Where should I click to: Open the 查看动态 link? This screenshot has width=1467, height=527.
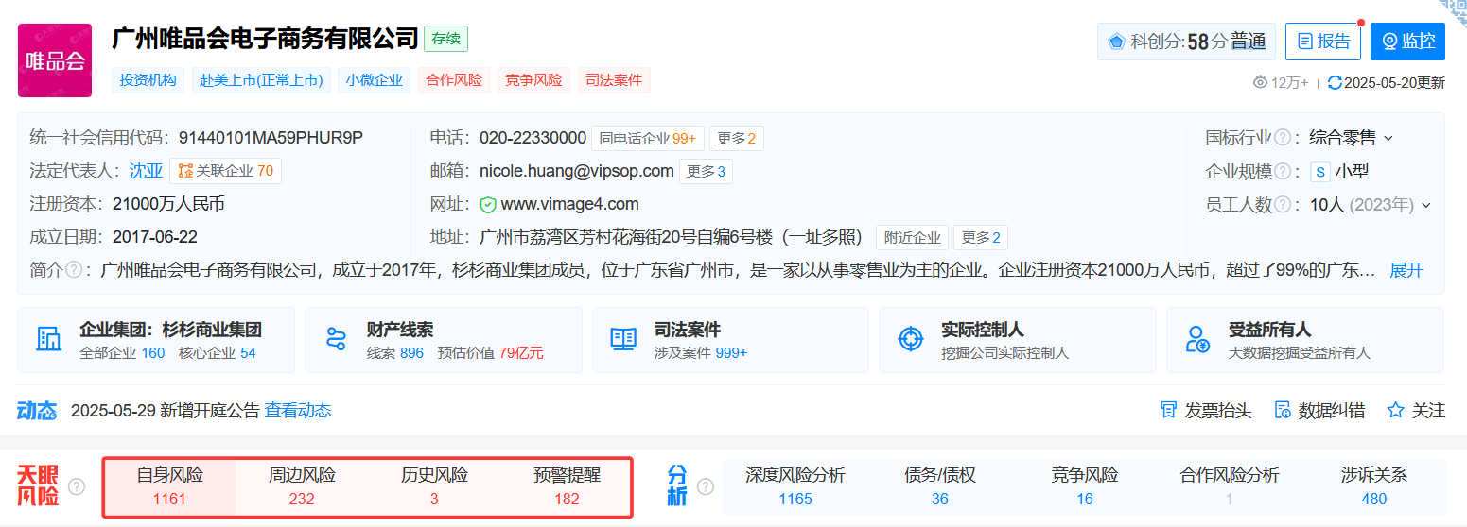coord(298,411)
